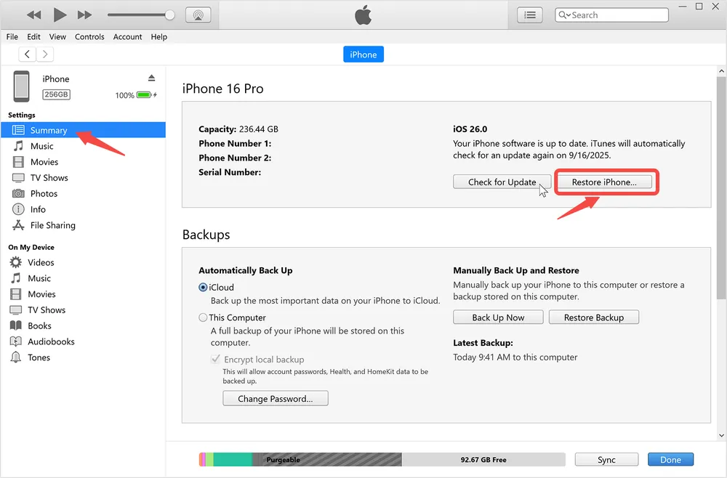Screen dimensions: 727x478
Task: Click the fast-forward button
Action: pos(84,15)
